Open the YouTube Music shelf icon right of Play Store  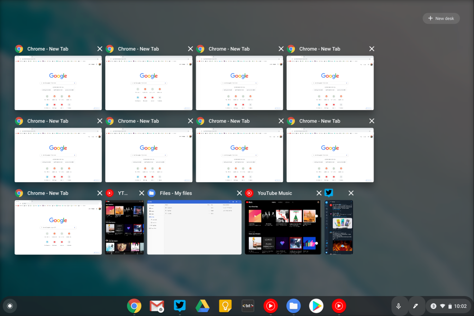click(339, 306)
